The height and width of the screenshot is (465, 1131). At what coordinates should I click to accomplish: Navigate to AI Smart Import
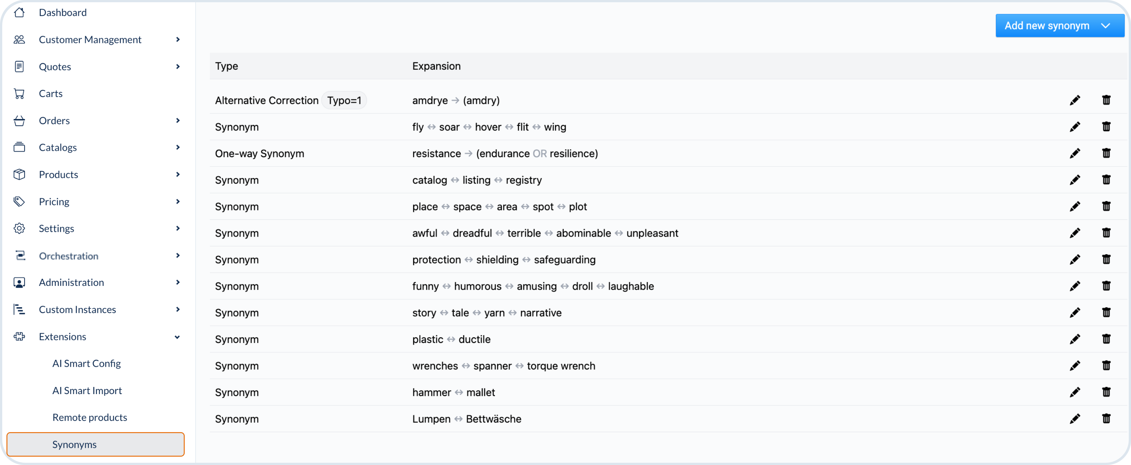[x=87, y=391]
